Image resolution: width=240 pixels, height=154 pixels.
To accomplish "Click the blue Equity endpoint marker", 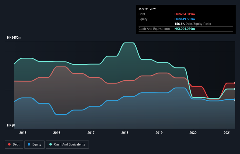I will (235, 100).
